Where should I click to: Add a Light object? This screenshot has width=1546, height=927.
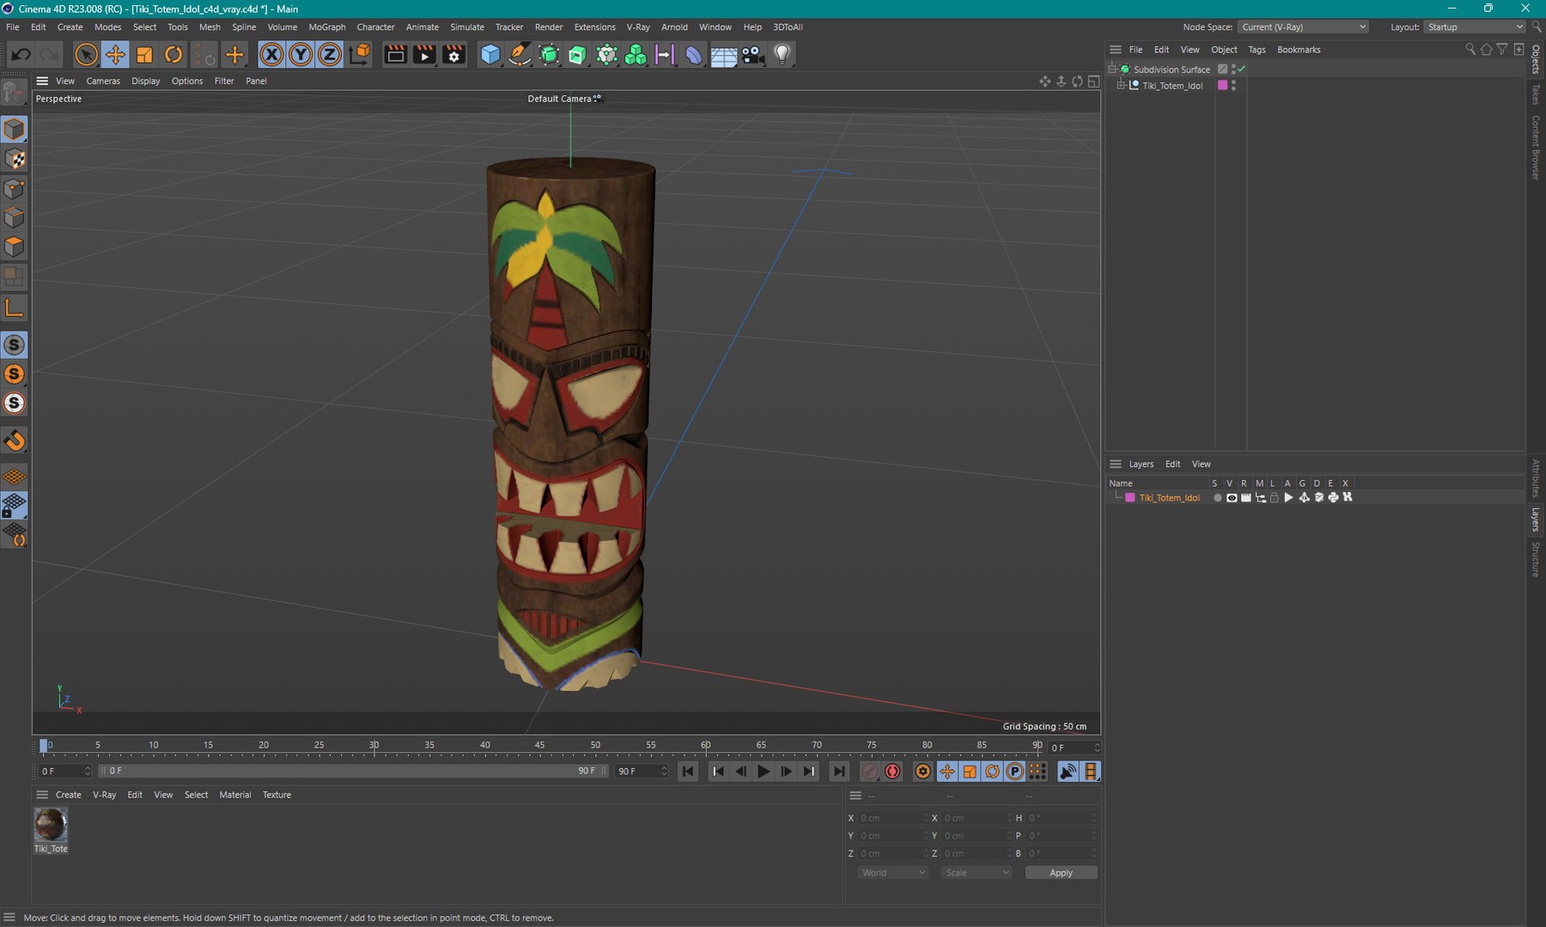click(x=782, y=55)
